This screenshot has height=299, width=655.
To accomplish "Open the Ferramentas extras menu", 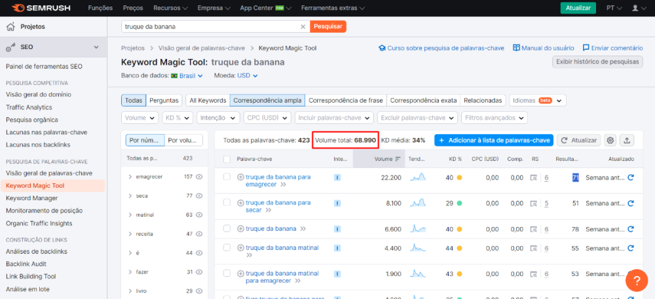I will [333, 8].
